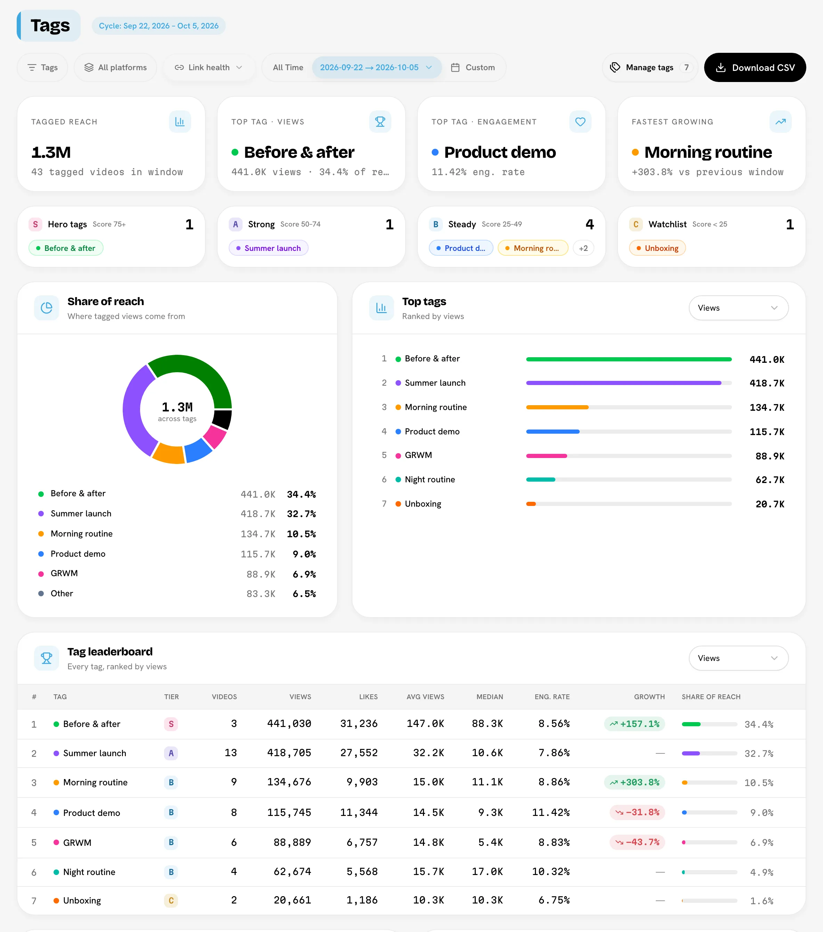The width and height of the screenshot is (823, 932).
Task: Click the Before & after chip in Hero tags
Action: point(66,248)
